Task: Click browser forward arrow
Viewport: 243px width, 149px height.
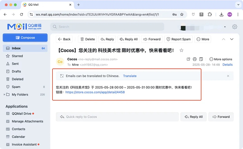Action: (13, 14)
